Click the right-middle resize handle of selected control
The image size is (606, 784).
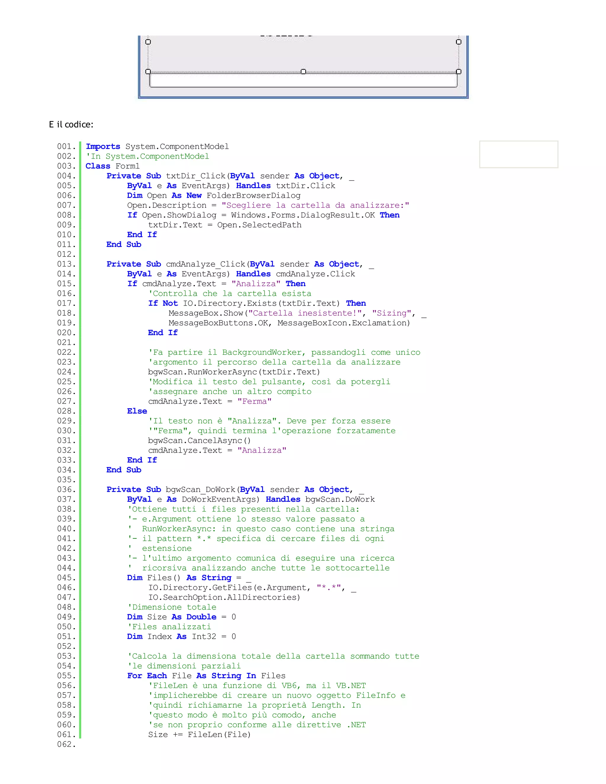(x=459, y=42)
